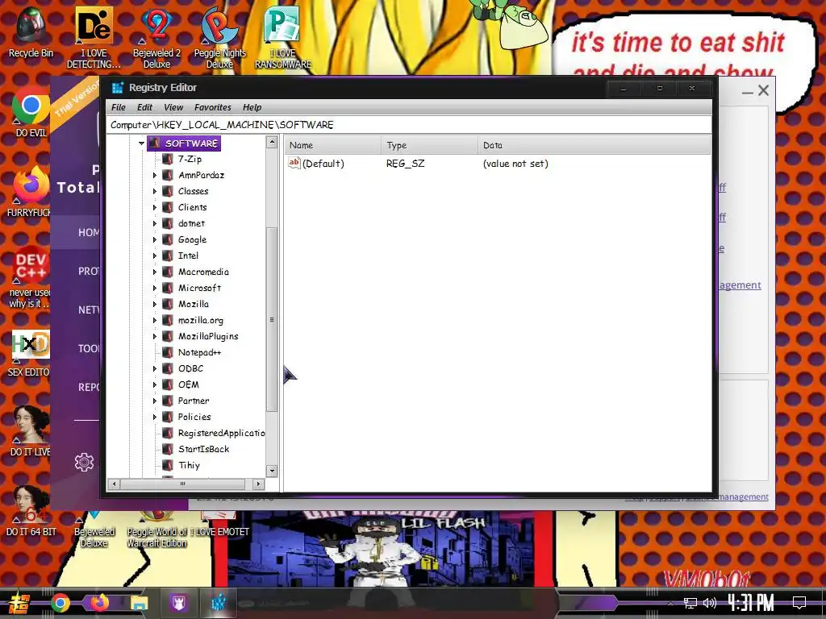The image size is (826, 619).
Task: Open the DO IT LIVE desktop icon
Action: [x=31, y=430]
